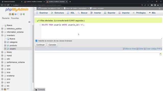Select srcetemp database in tree
163x91 pixels.
(10, 76)
